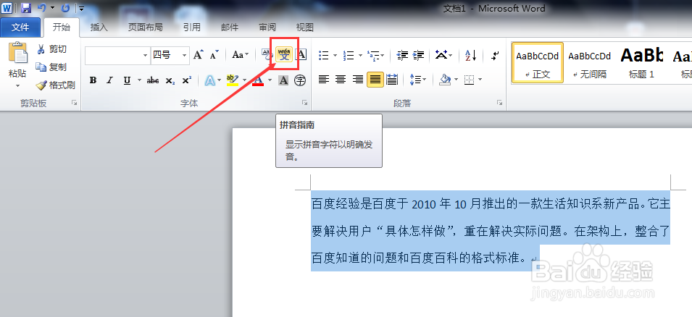
Task: Apply character shading with gray A icon
Action: 283,80
